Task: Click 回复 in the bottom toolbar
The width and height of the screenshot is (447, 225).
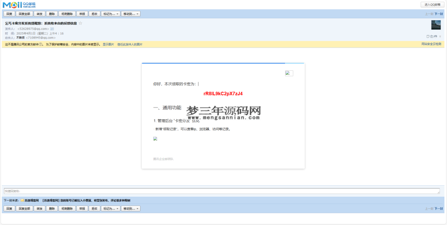Action: click(x=9, y=209)
